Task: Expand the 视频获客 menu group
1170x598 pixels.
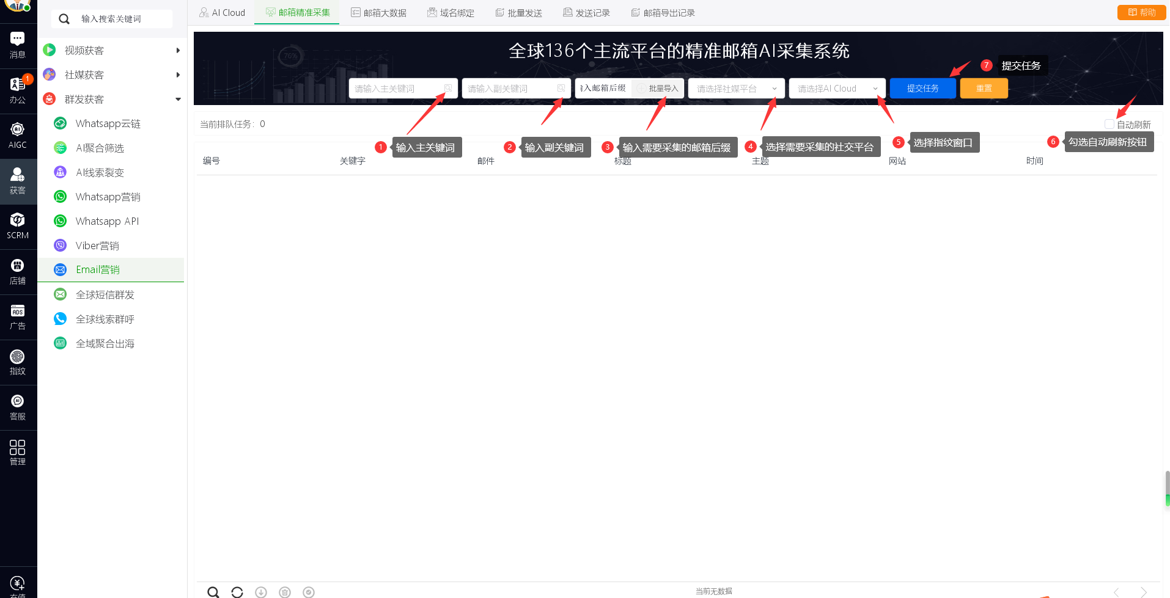Action: click(x=112, y=50)
